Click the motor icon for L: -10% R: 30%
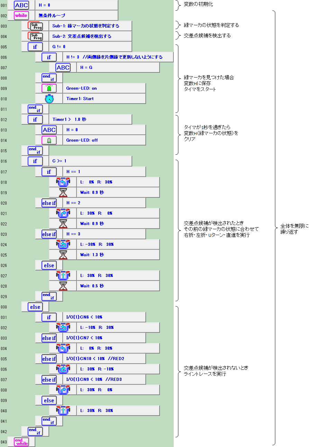Viewport: 309px width, 447px height. 63,327
